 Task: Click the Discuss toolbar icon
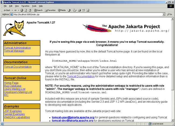pos(88,10)
